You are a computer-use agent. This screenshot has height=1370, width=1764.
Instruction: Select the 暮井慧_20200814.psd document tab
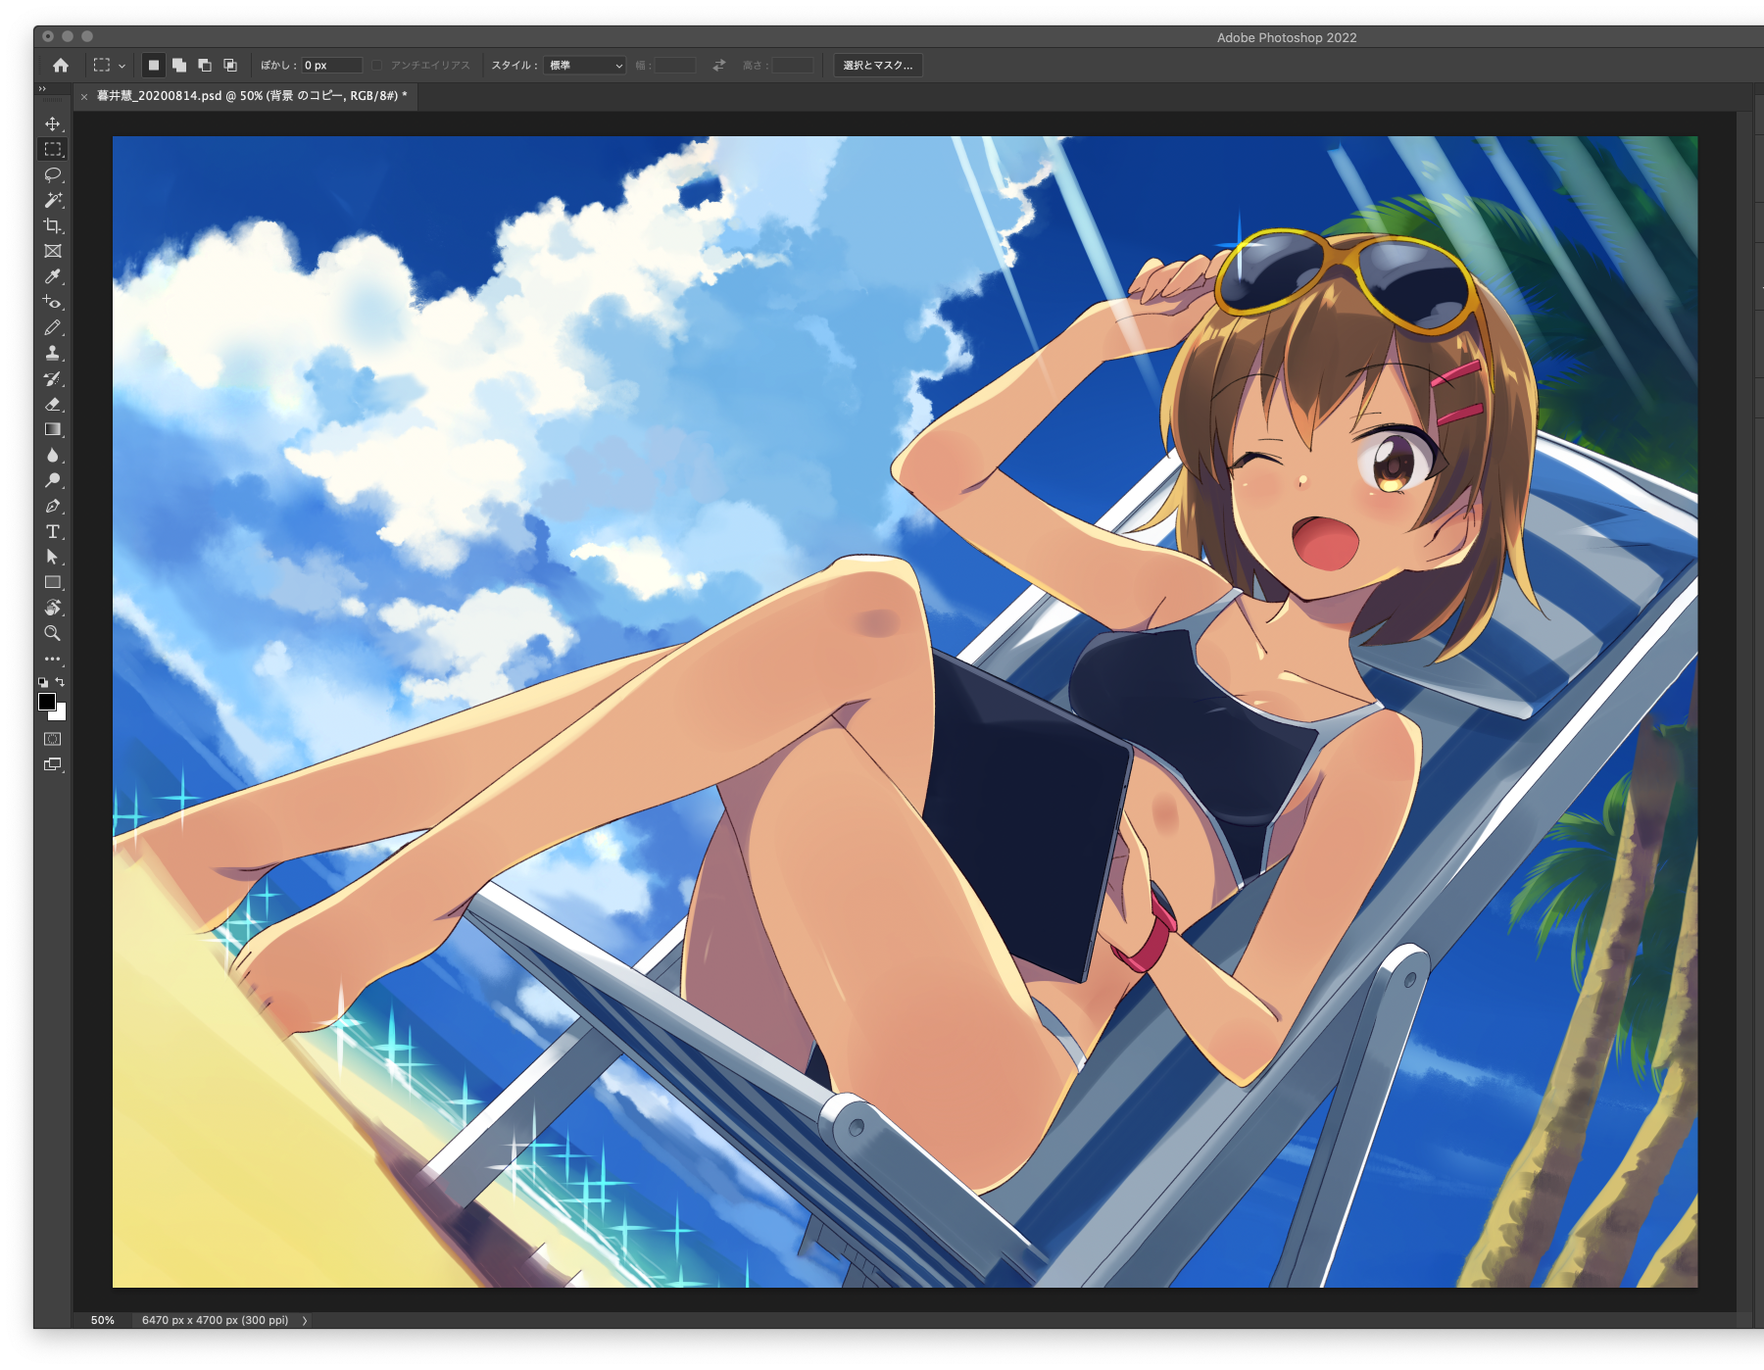coord(251,96)
